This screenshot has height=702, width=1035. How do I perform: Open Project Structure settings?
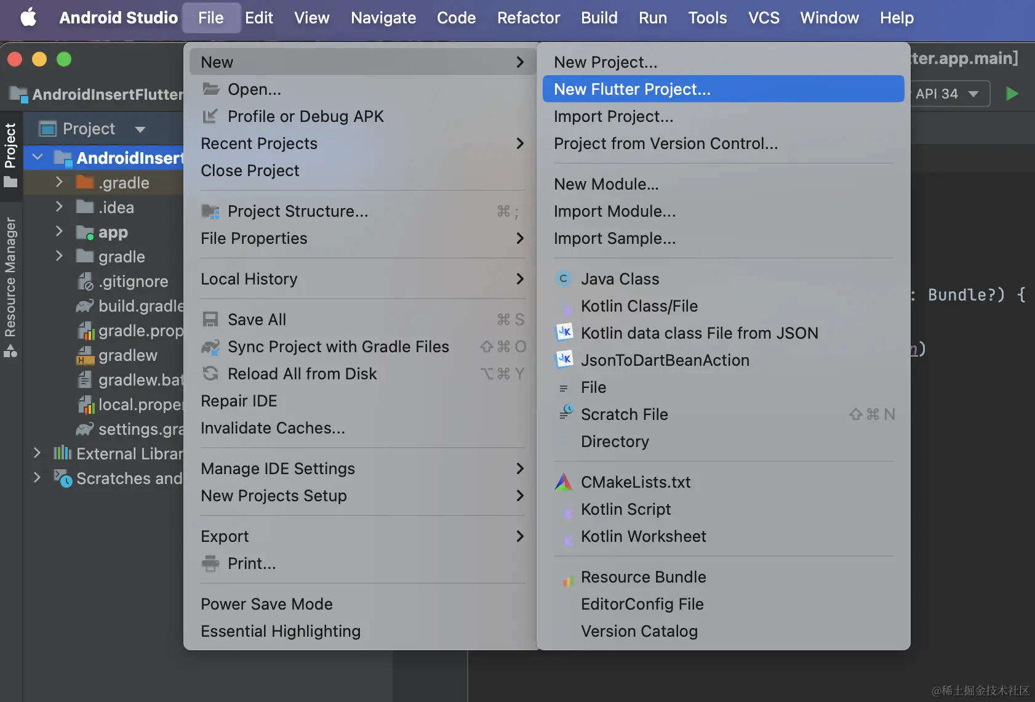click(x=363, y=211)
